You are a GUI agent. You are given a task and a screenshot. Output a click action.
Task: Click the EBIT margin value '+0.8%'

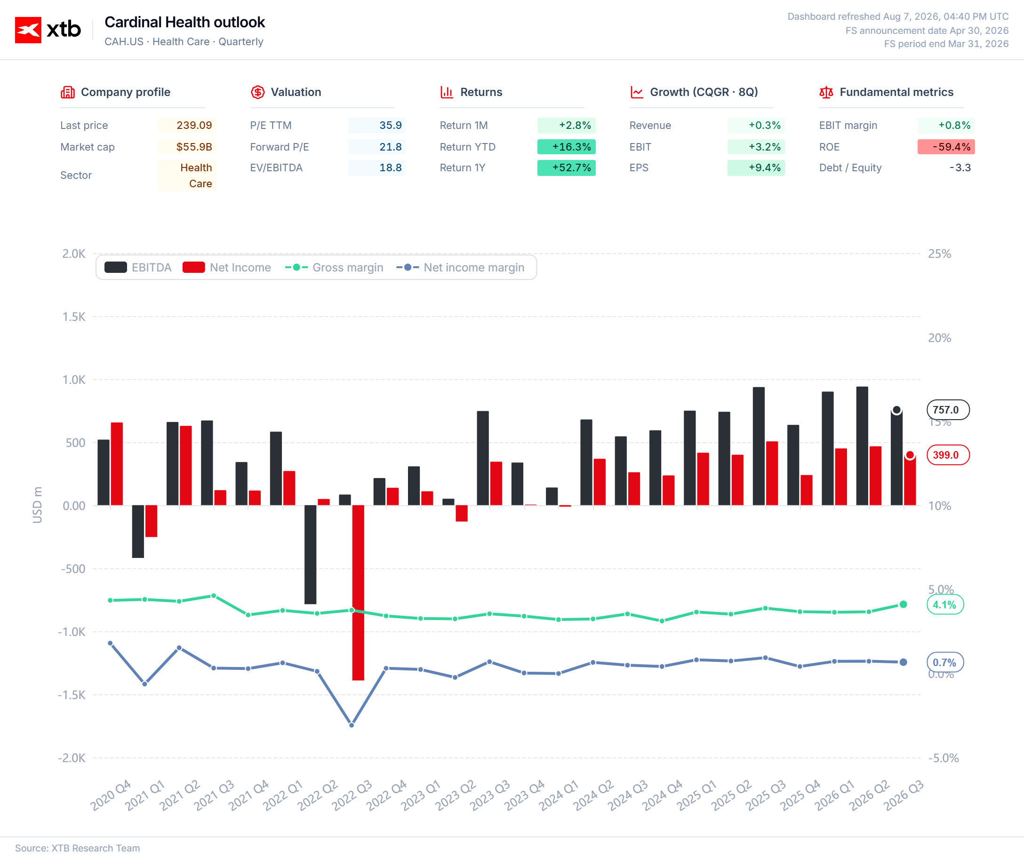click(946, 125)
